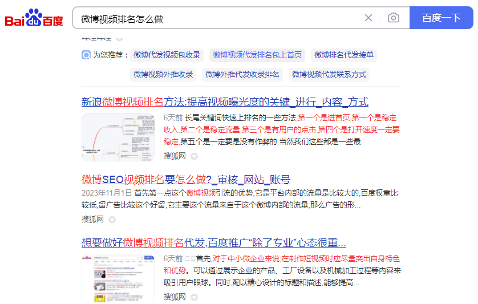
Task: Select suggestion 微博视频代发排名包上首页
Action: 257,55
